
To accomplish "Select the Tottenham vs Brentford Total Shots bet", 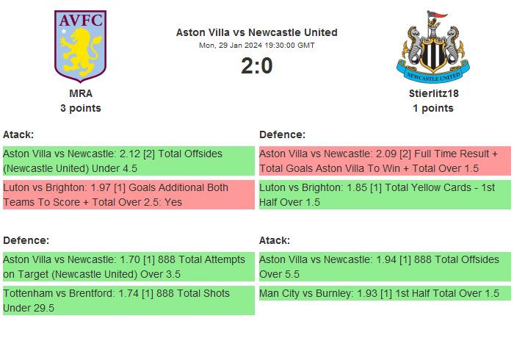I will pyautogui.click(x=128, y=301).
